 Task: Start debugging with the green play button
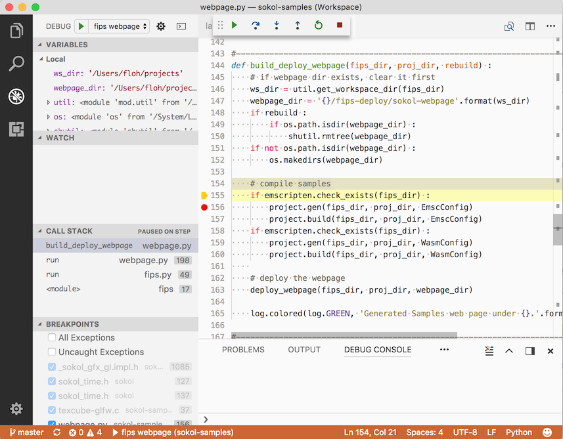tap(81, 26)
